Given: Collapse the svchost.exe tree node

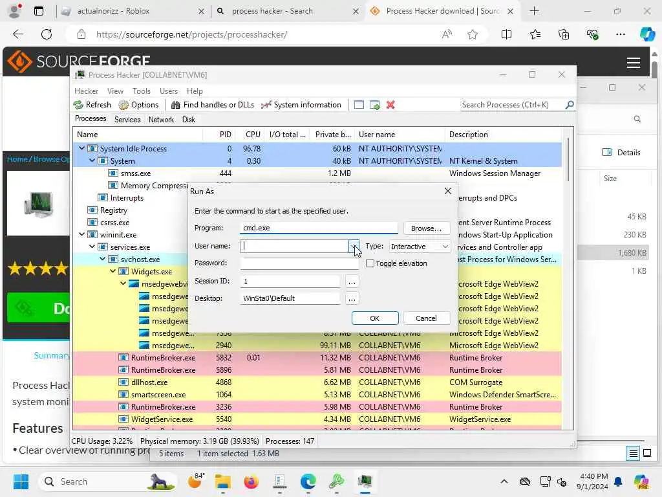Looking at the screenshot, I should [x=102, y=259].
